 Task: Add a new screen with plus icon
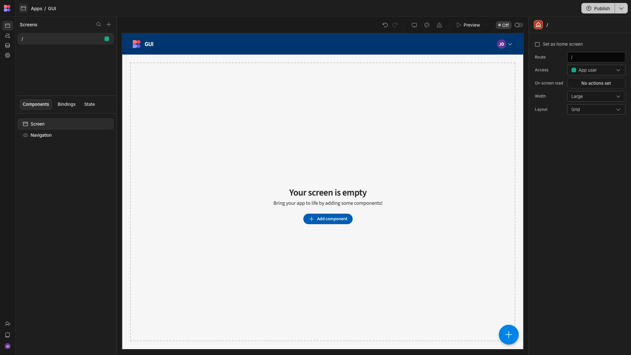coord(109,24)
